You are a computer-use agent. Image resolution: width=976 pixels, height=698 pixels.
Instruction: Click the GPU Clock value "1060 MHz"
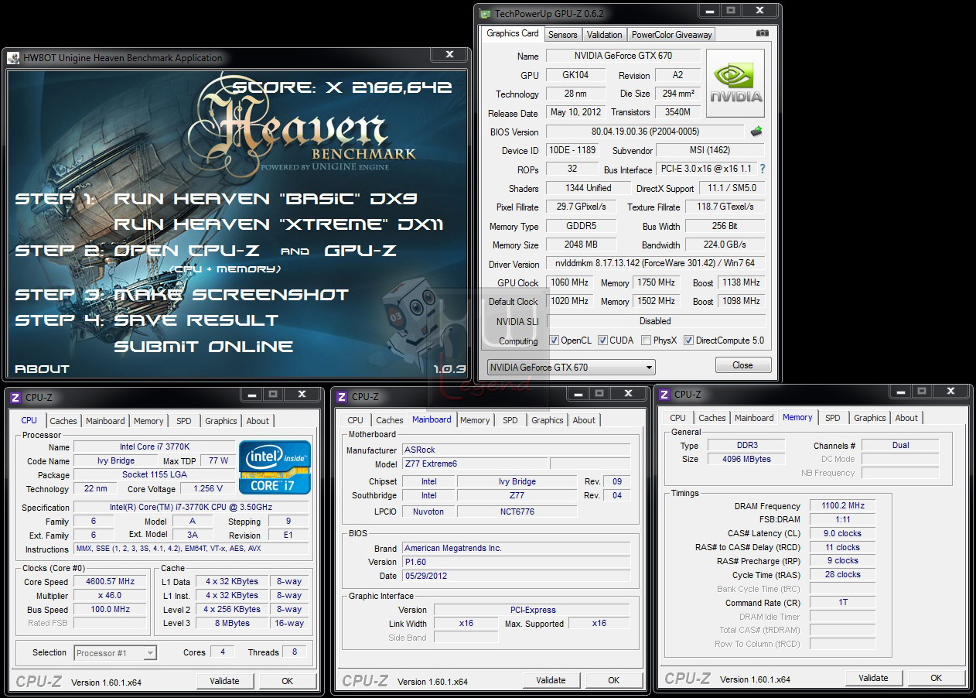click(x=570, y=282)
